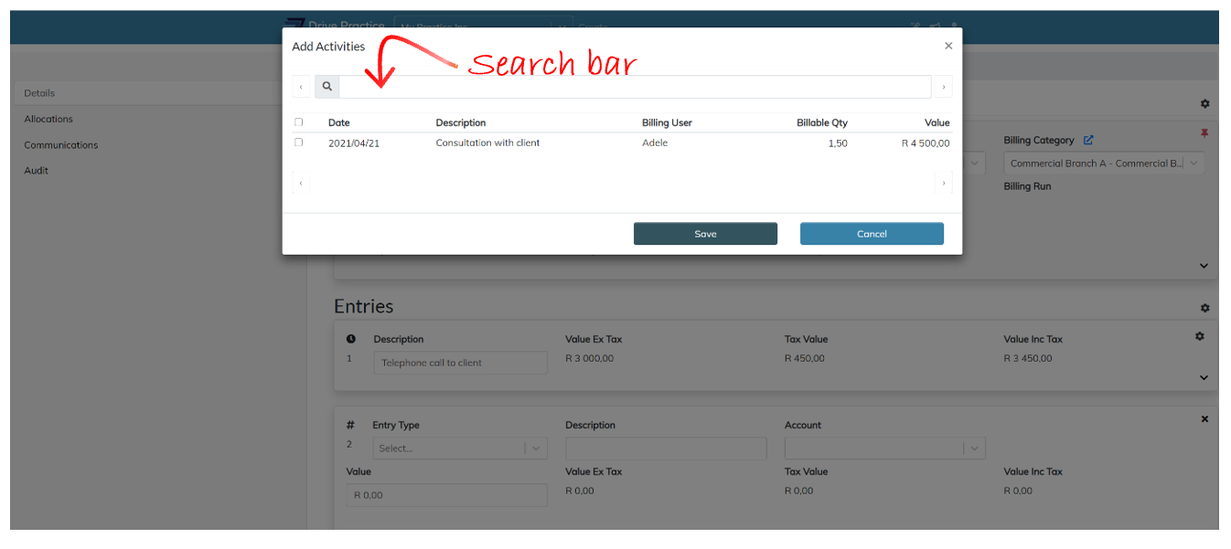Check the 2021/04/21 consultation activity row
The image size is (1231, 549).
coord(299,143)
